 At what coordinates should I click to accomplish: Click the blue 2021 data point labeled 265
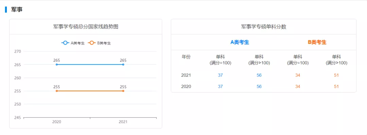point(123,64)
